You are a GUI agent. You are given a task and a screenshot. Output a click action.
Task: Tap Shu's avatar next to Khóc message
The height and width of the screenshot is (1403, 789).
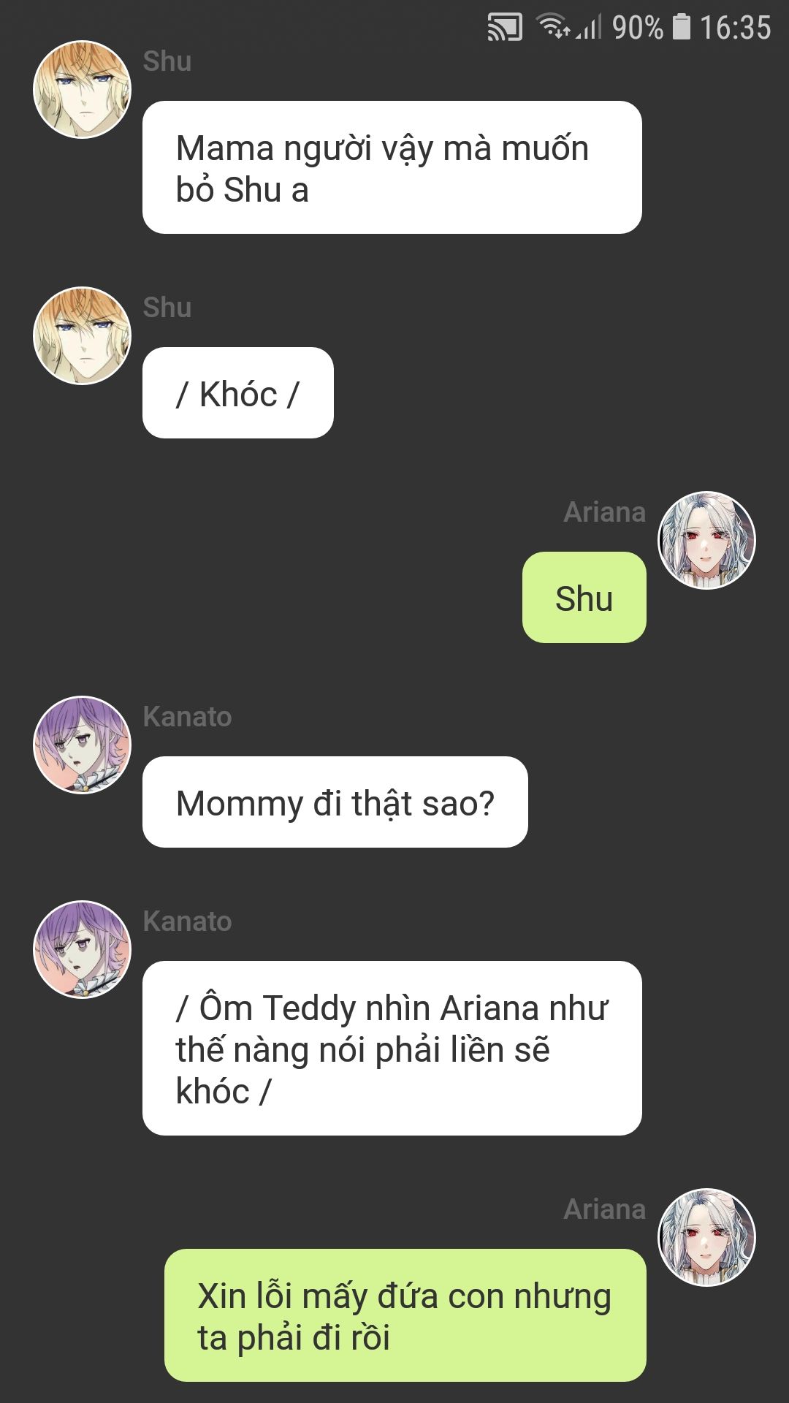(x=82, y=335)
